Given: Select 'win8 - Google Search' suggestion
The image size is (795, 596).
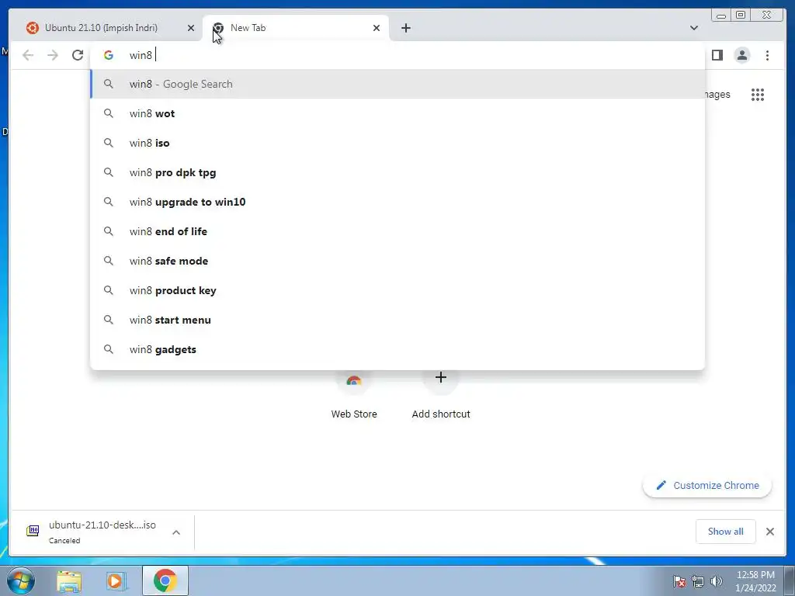Looking at the screenshot, I should point(397,84).
